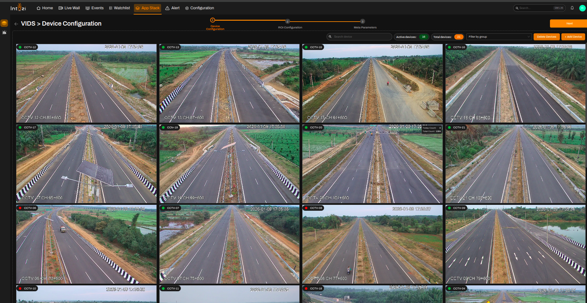Viewport: 587px width, 303px height.
Task: Open the Configuration menu
Action: coord(199,8)
